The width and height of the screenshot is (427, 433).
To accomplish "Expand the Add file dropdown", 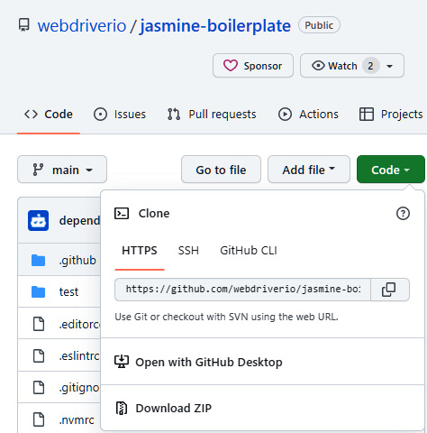I will (x=309, y=170).
